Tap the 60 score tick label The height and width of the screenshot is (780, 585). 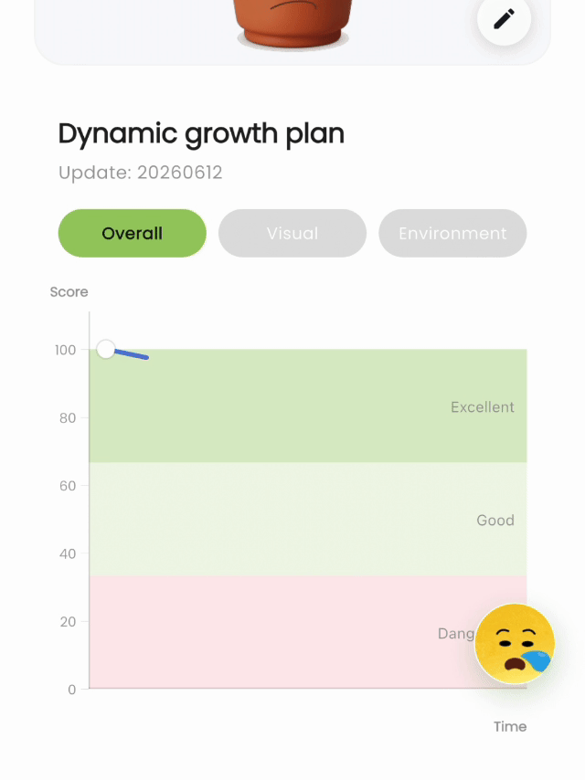[68, 486]
